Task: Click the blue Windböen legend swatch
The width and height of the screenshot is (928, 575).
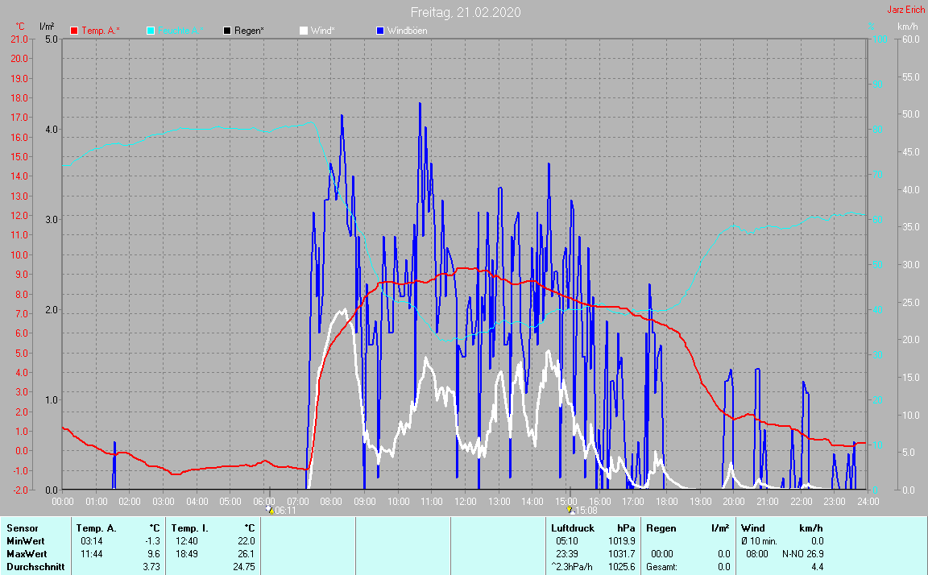Action: tap(380, 31)
